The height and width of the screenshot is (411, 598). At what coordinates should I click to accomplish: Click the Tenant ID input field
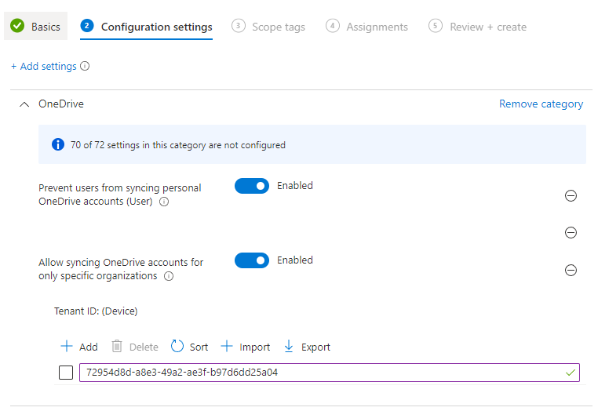pyautogui.click(x=330, y=373)
